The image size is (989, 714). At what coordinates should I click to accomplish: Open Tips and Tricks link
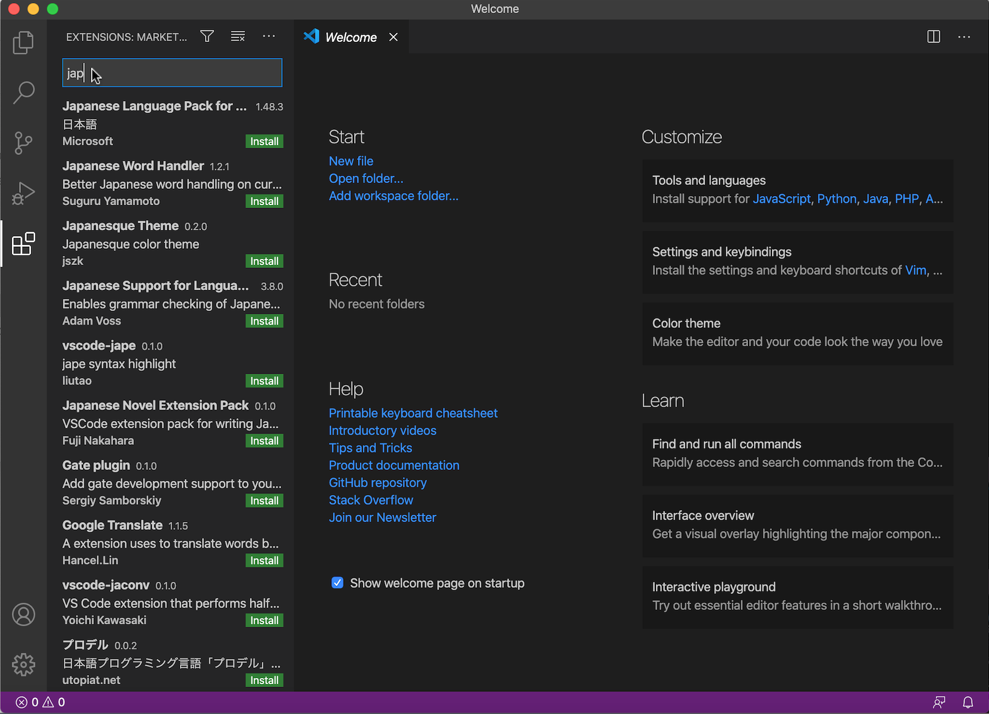coord(370,447)
